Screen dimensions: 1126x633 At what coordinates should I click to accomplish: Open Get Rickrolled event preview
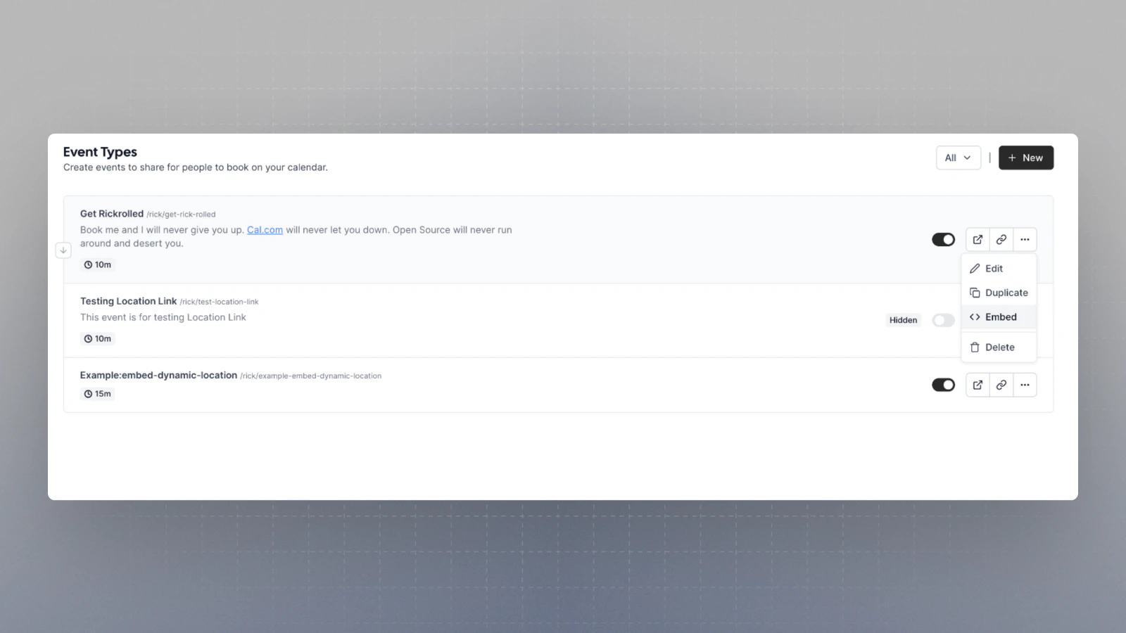[978, 239]
